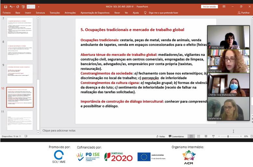Click the slide title '5. Ocupações tradicionais'
This screenshot has height=167, width=253.
click(x=132, y=30)
